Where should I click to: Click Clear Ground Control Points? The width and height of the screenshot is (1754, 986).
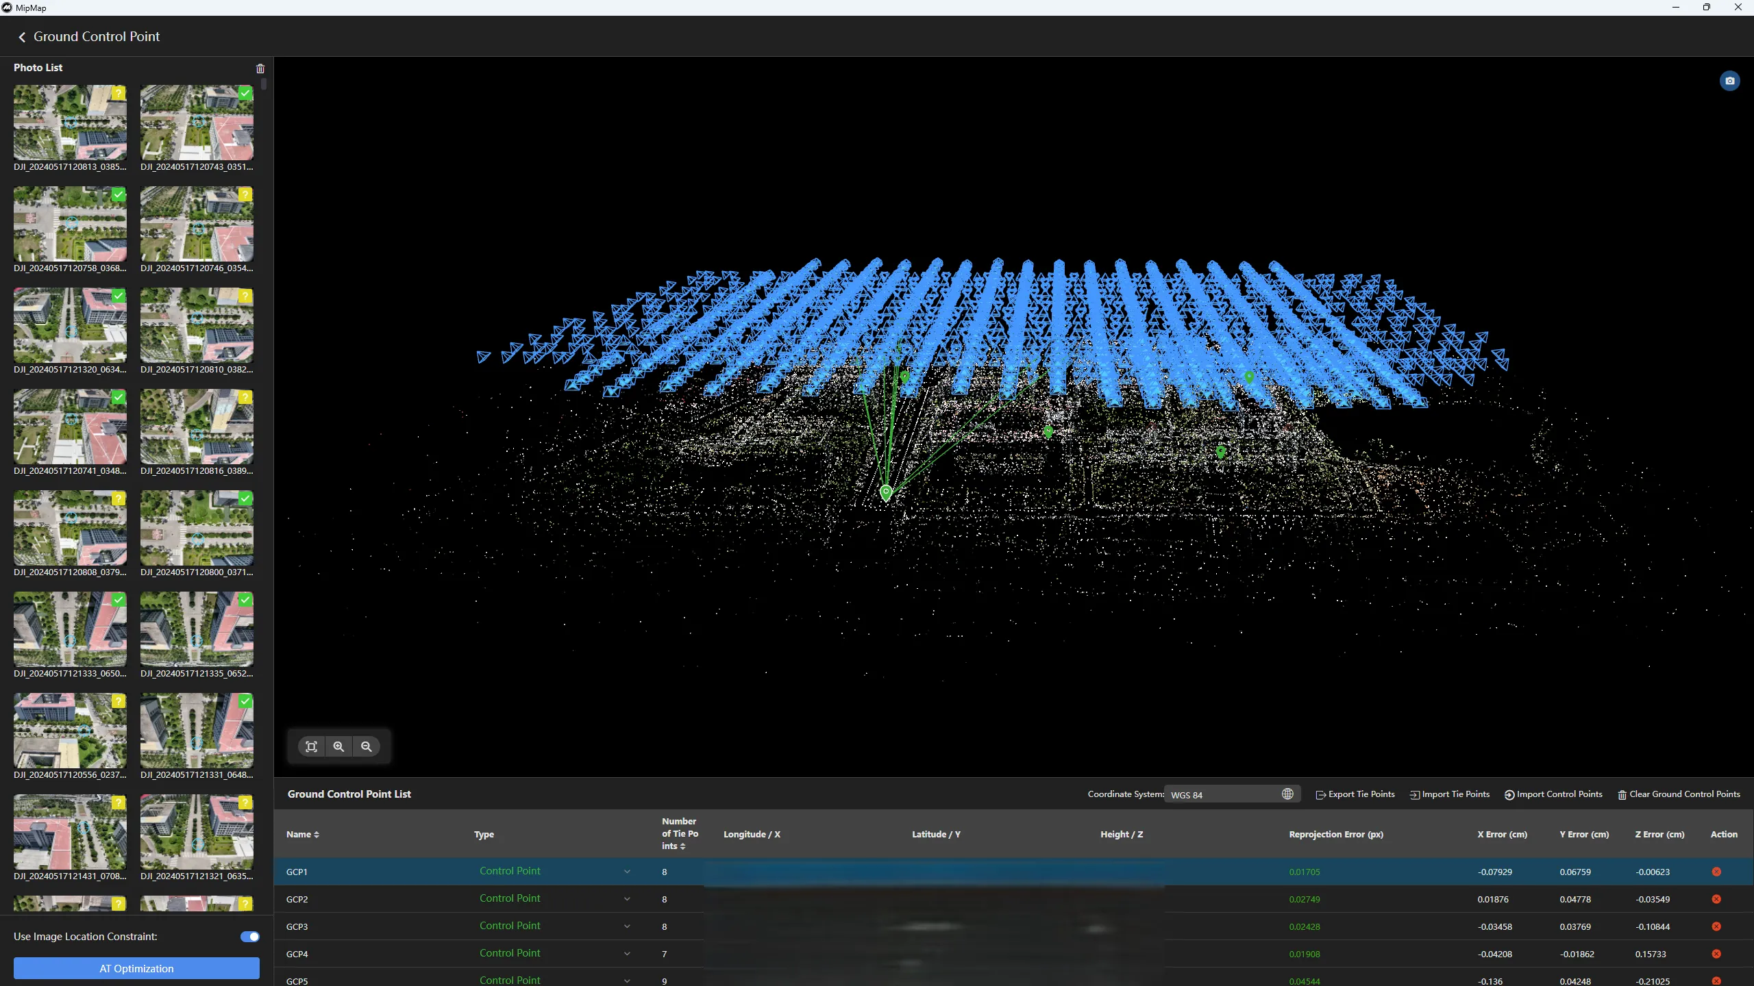pyautogui.click(x=1679, y=794)
